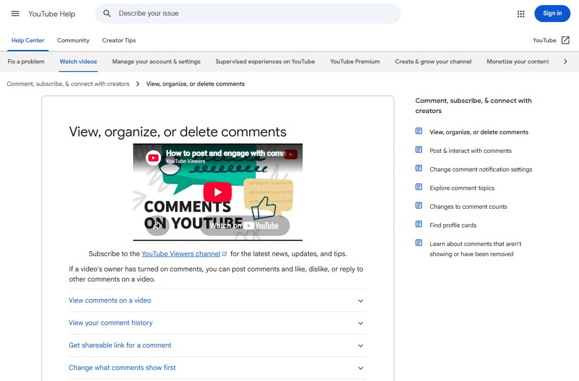The width and height of the screenshot is (579, 381).
Task: Open the View your comment history section
Action: point(217,323)
